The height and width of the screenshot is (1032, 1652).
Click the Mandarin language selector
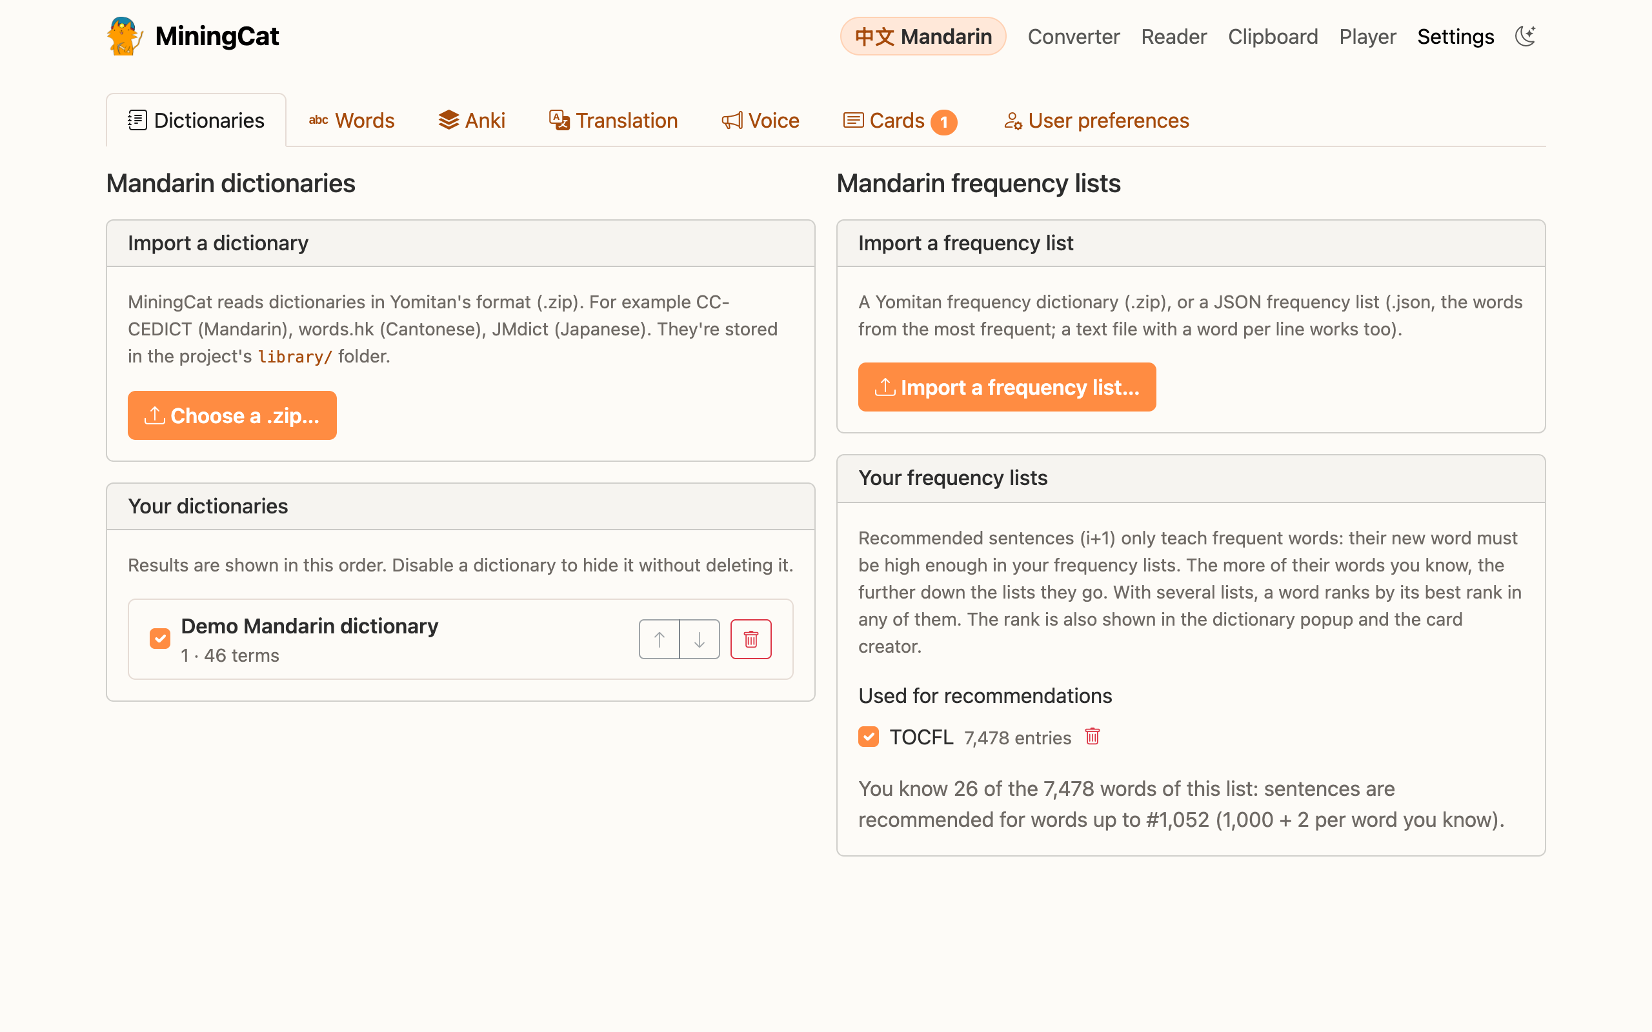[x=923, y=36]
